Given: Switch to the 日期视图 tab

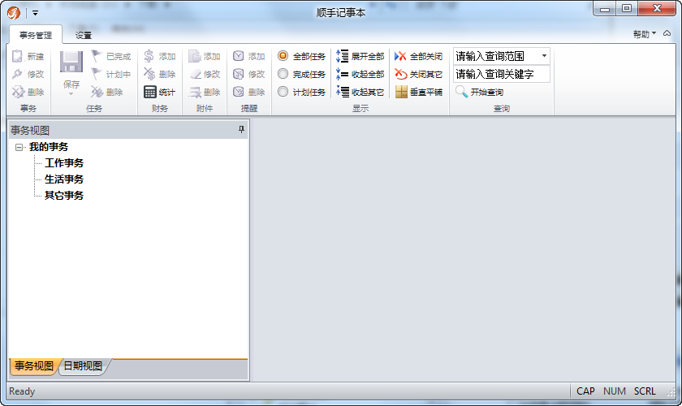Looking at the screenshot, I should pyautogui.click(x=83, y=365).
